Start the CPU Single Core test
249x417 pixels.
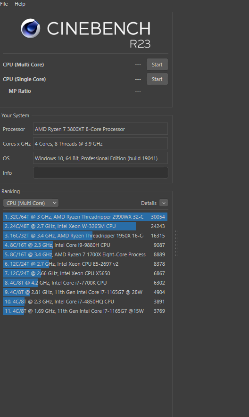click(x=157, y=79)
